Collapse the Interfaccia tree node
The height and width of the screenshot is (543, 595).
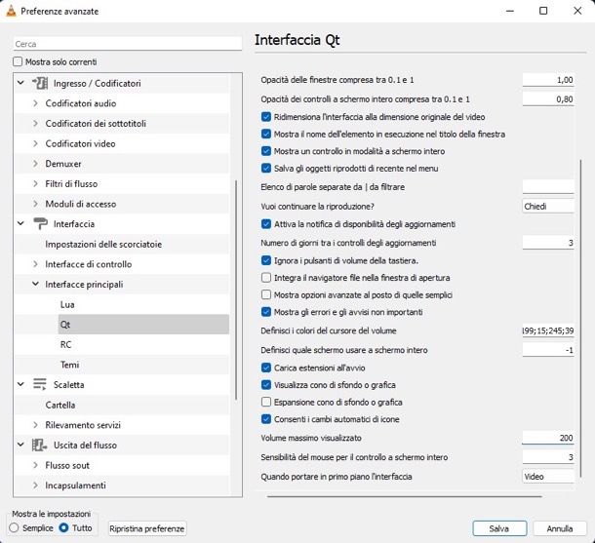[x=20, y=223]
